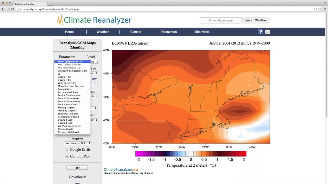Choose SST from parameter list

[x=72, y=74]
